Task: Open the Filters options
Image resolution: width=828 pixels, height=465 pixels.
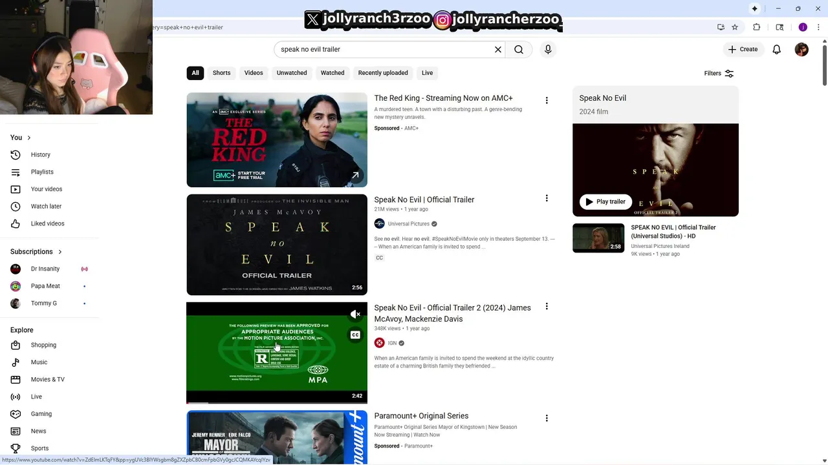Action: 719,73
